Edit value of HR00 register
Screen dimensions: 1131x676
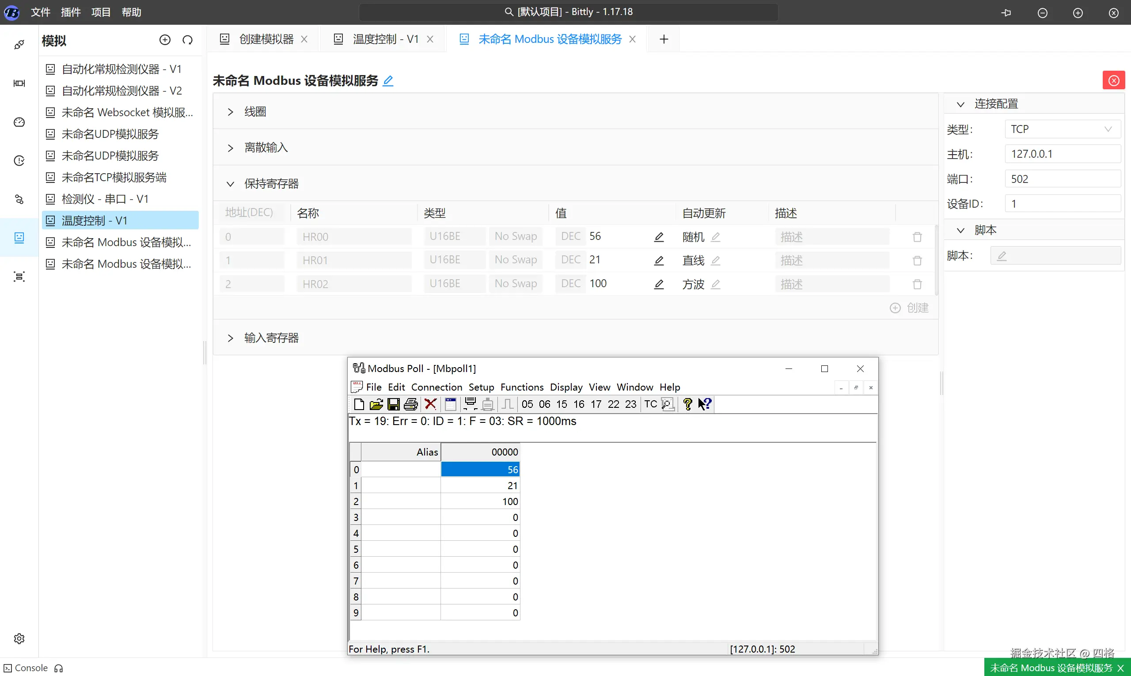point(659,237)
